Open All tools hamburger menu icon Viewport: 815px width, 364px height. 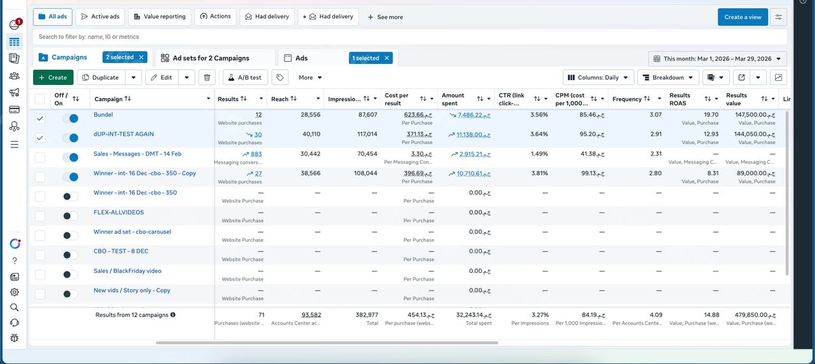pyautogui.click(x=14, y=144)
